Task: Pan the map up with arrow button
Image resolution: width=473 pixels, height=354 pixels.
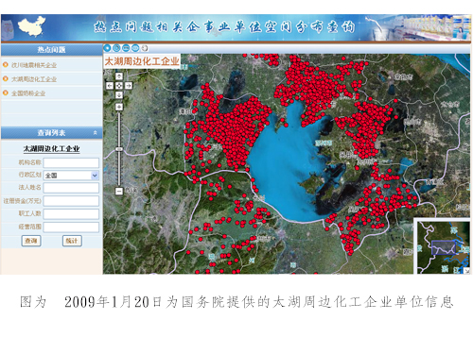Action: [119, 76]
